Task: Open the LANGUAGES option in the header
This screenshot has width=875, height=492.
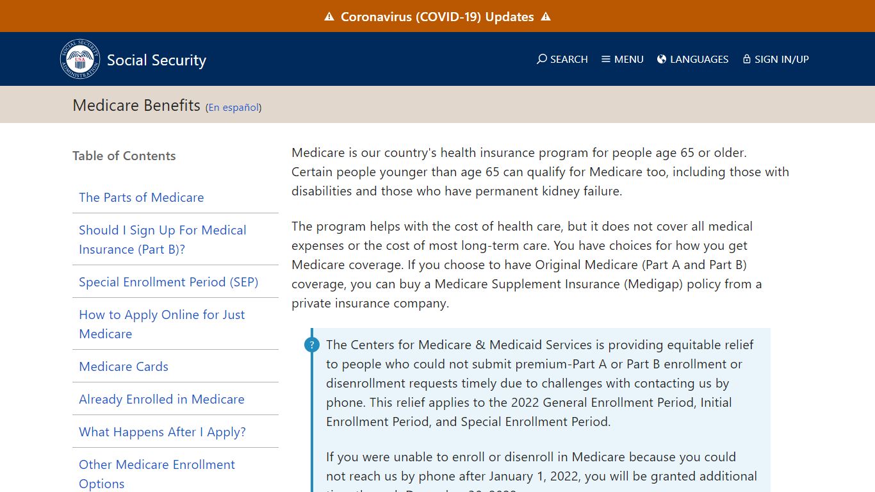Action: [693, 59]
